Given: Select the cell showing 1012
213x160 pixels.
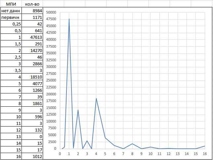Looking at the screenshot, I should pyautogui.click(x=32, y=156).
